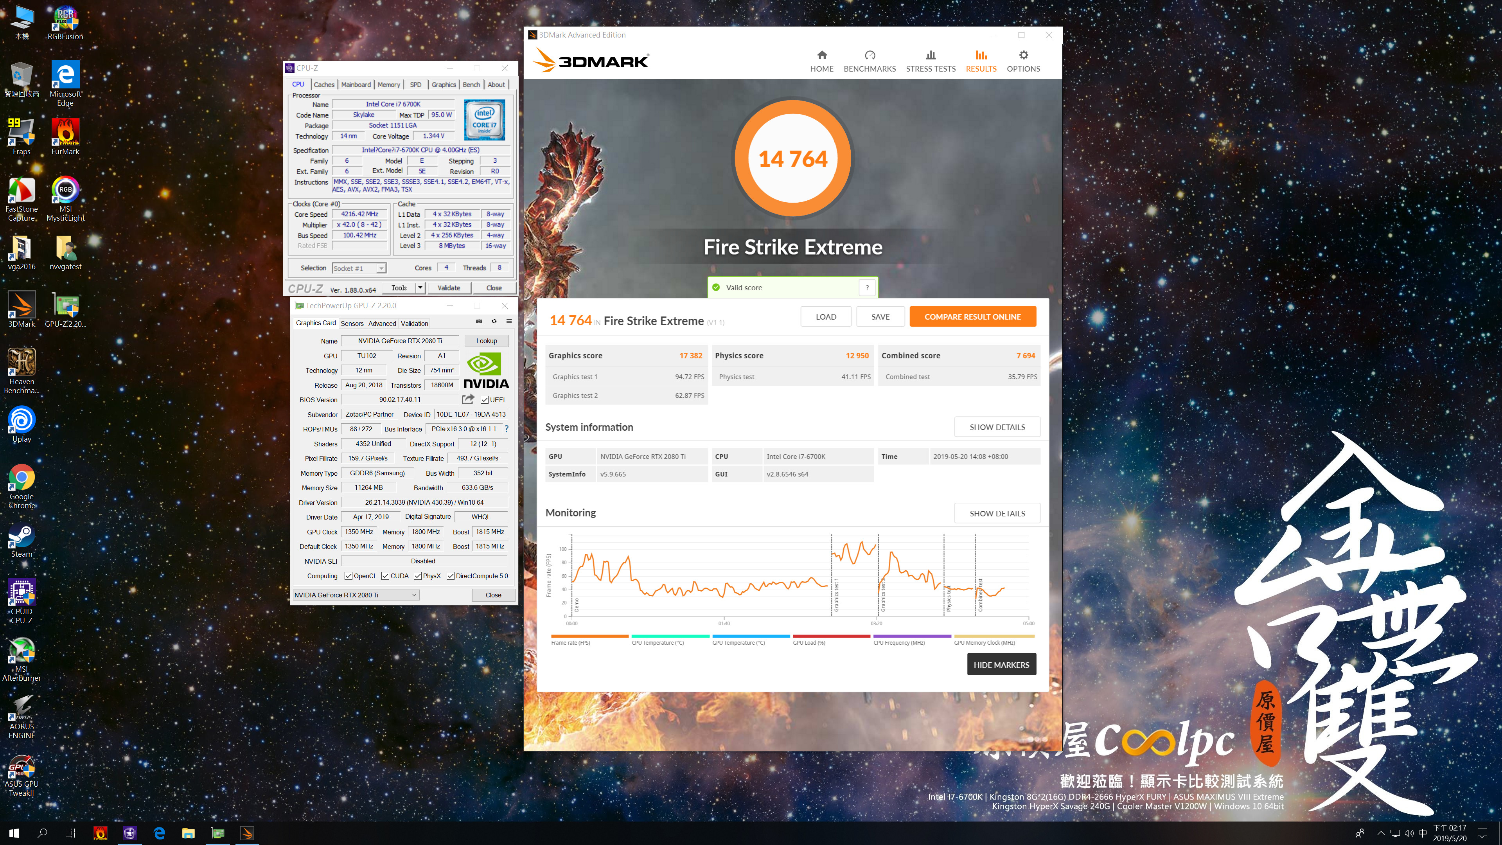Take a screenshot with GPU-Z camera icon
The image size is (1502, 845).
point(479,321)
